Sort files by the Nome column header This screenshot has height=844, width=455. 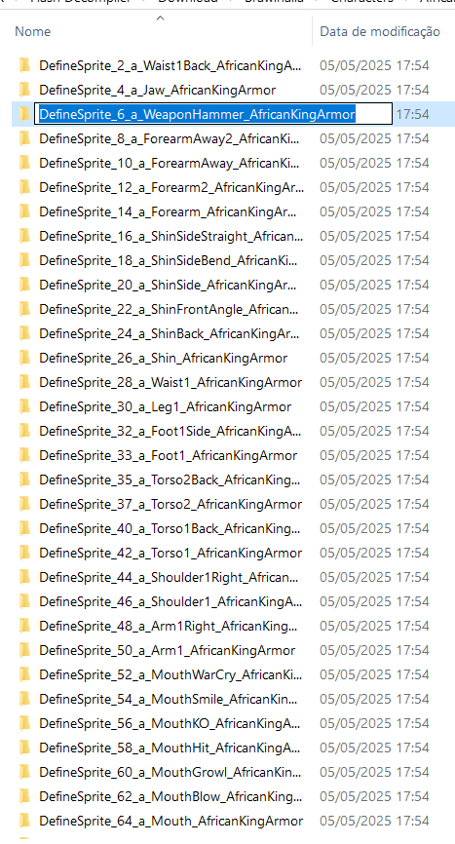(33, 32)
